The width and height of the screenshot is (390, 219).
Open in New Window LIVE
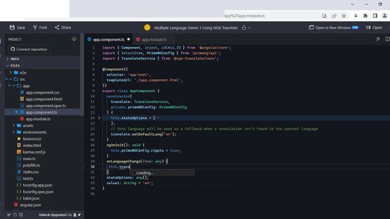pyautogui.click(x=333, y=27)
